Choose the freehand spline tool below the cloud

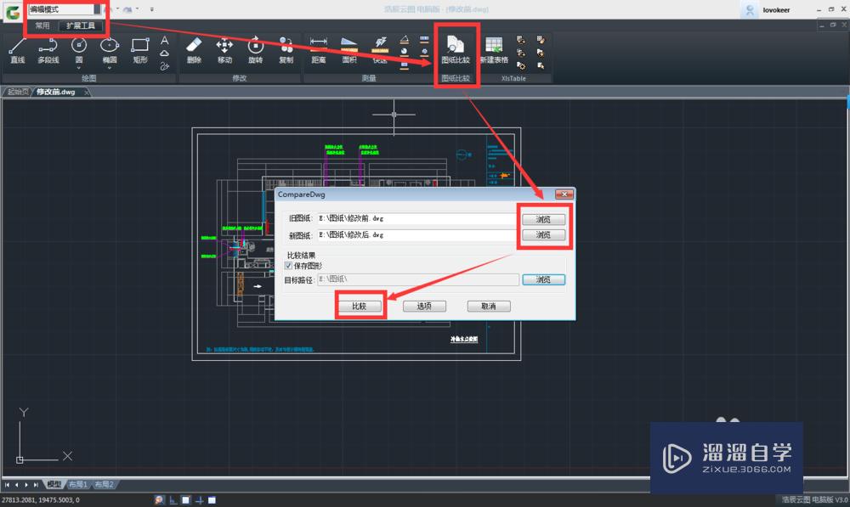click(x=165, y=66)
